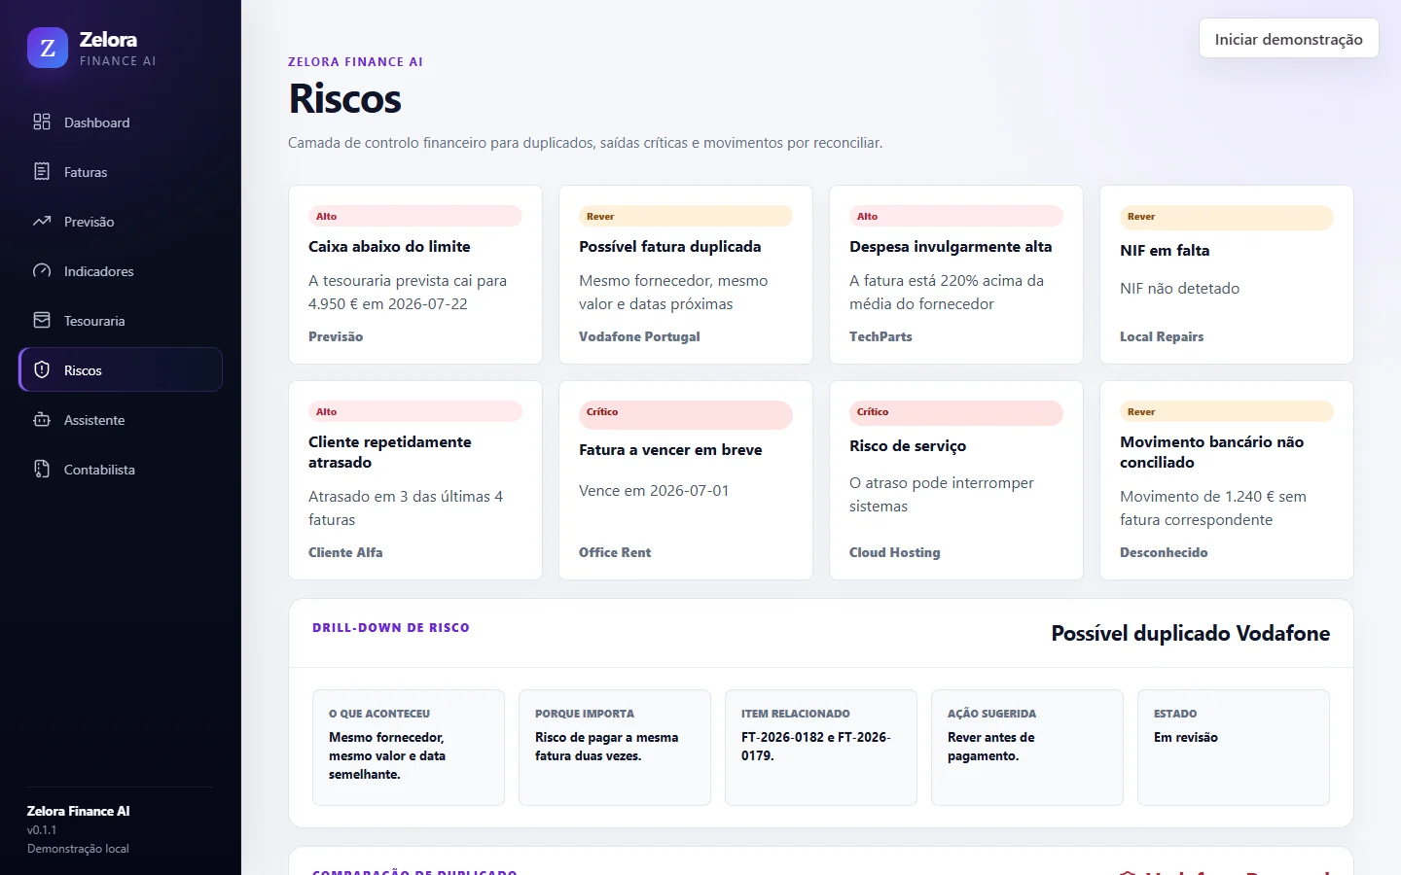Click Alto badge on Caixa card
The width and height of the screenshot is (1401, 875).
click(415, 216)
